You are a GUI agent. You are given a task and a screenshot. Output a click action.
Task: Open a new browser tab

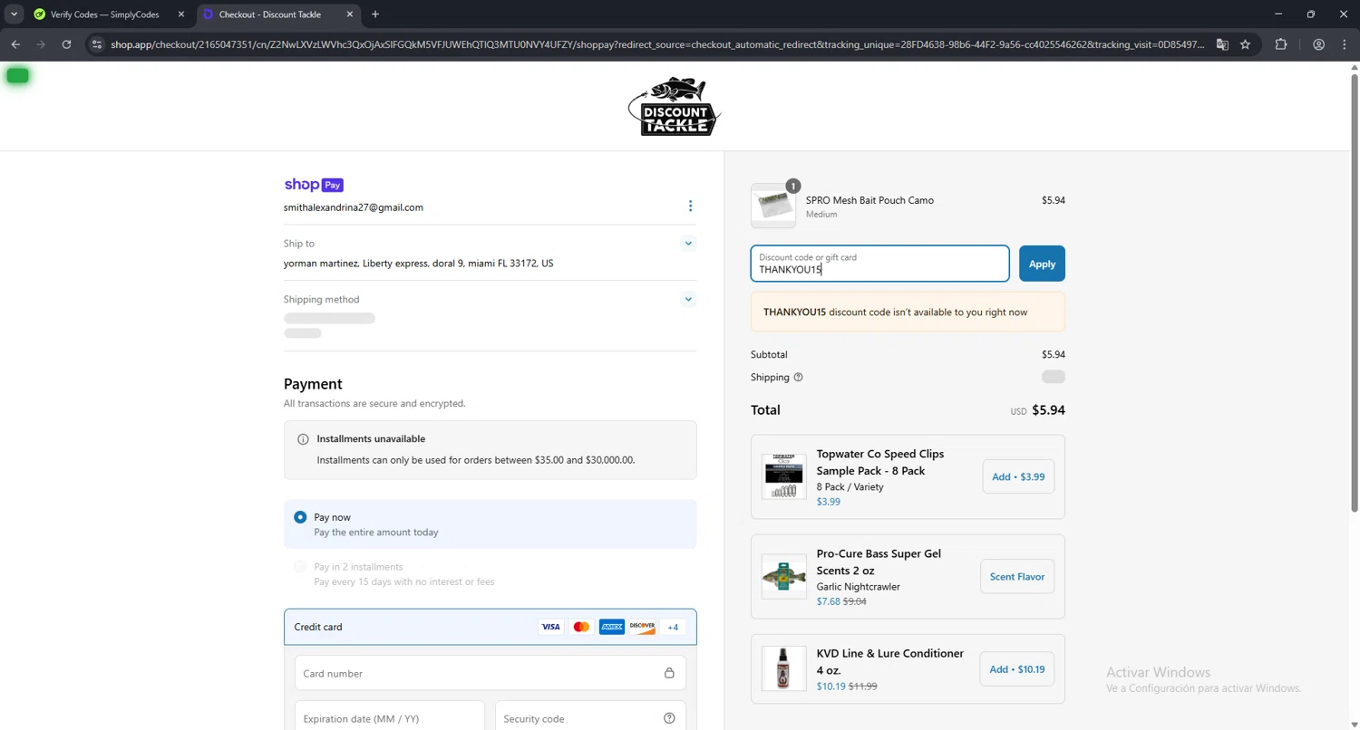click(x=375, y=14)
